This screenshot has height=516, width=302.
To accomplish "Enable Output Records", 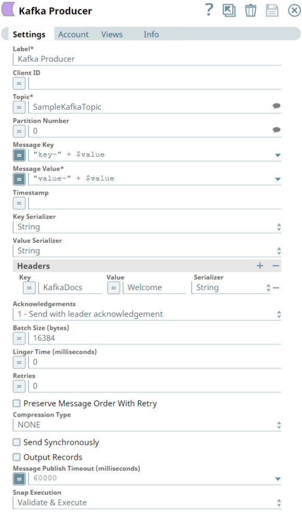I will [16, 457].
